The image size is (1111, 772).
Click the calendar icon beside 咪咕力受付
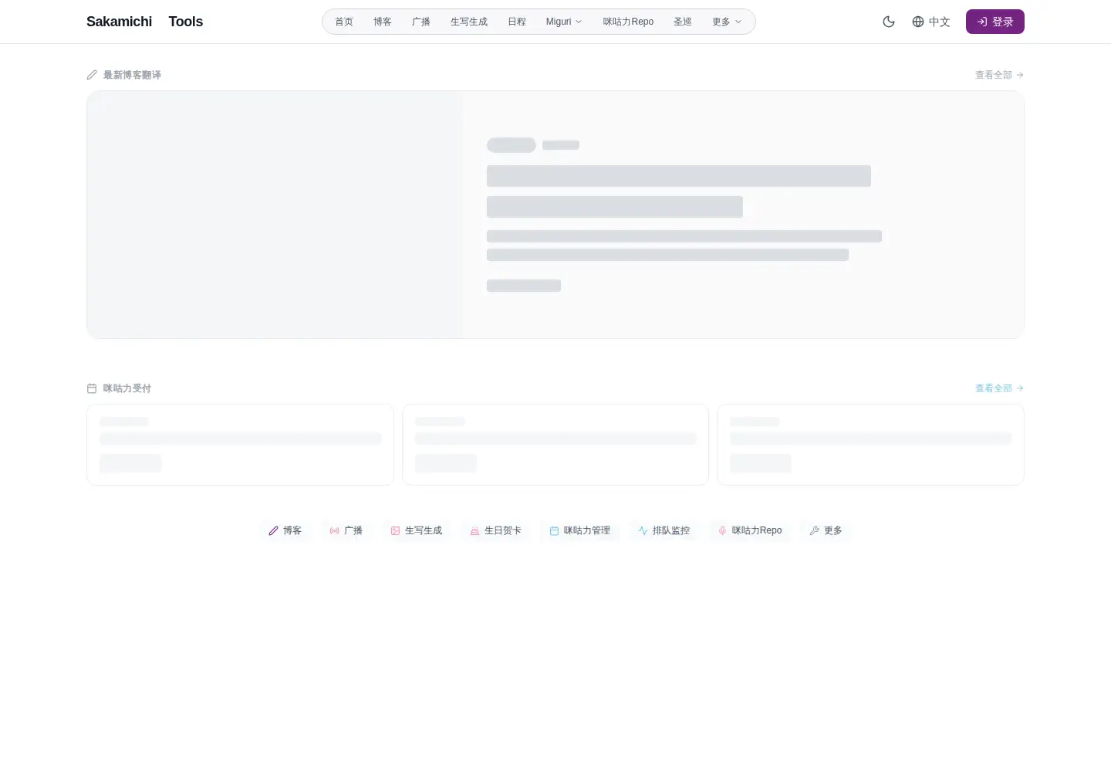point(92,388)
